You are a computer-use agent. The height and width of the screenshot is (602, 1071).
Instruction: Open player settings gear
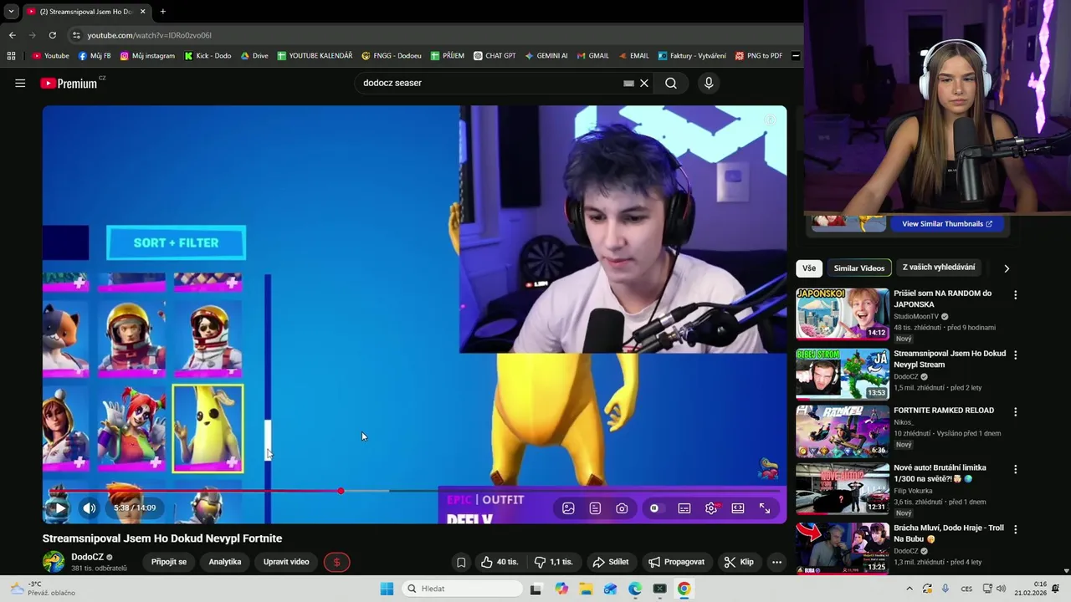[711, 508]
